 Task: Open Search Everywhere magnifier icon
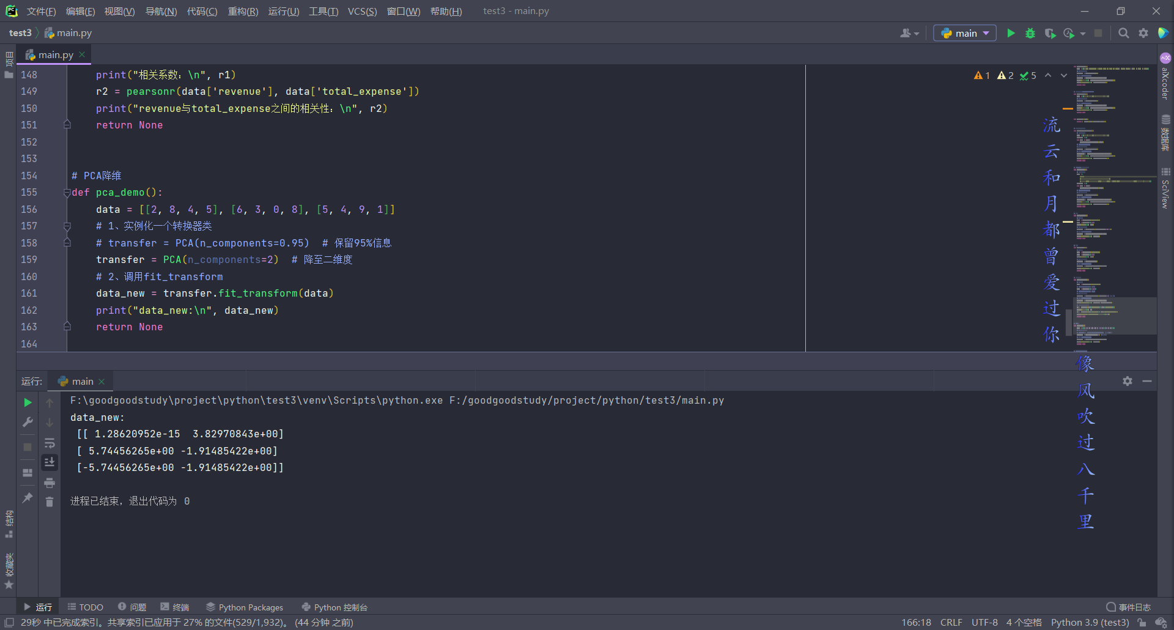(x=1123, y=33)
